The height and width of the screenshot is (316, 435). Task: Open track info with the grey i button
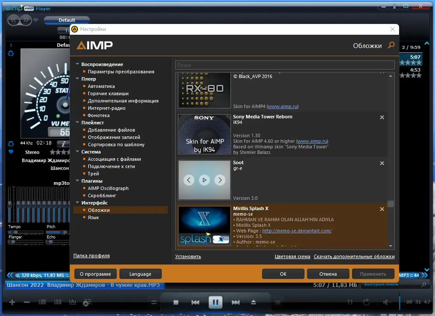point(63,144)
